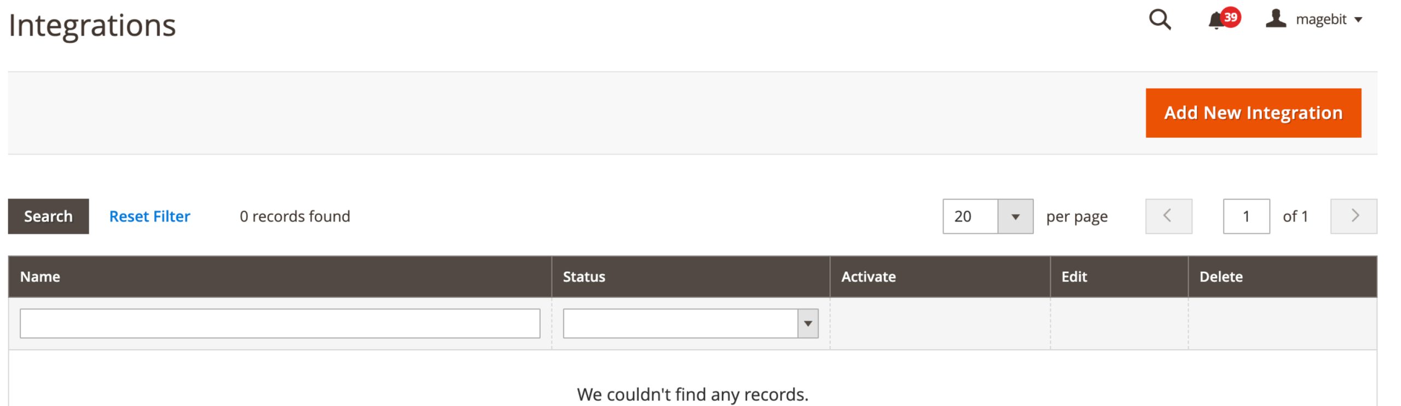Screen dimensions: 1401x406
Task: Click the Edit column header
Action: click(1074, 277)
